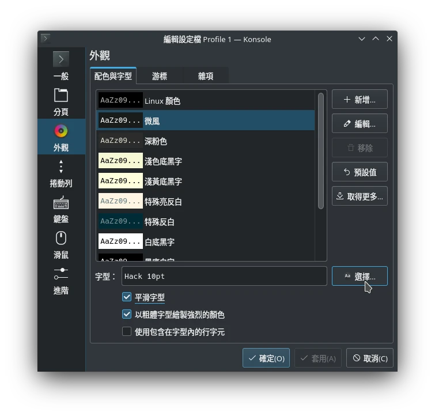Uncheck 以粗體字型繪製強烈的顏色 option
The width and height of the screenshot is (435, 416).
(127, 315)
